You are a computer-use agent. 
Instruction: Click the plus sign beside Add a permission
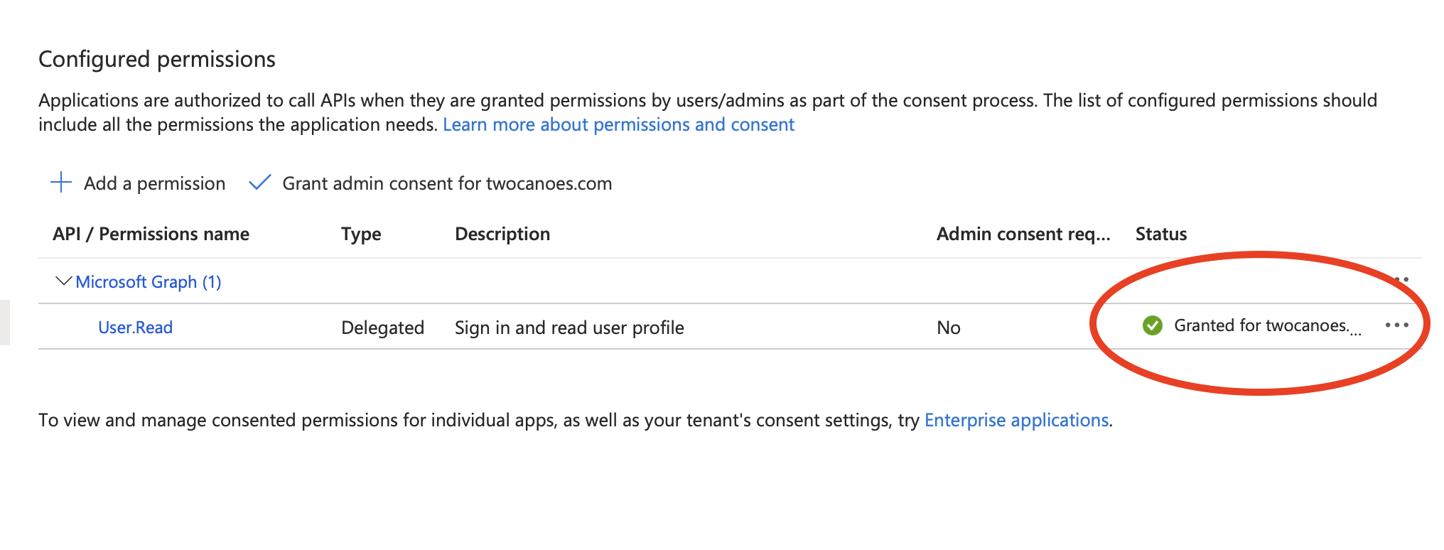[61, 183]
